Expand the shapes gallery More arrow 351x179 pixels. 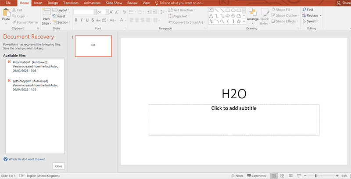(x=244, y=21)
